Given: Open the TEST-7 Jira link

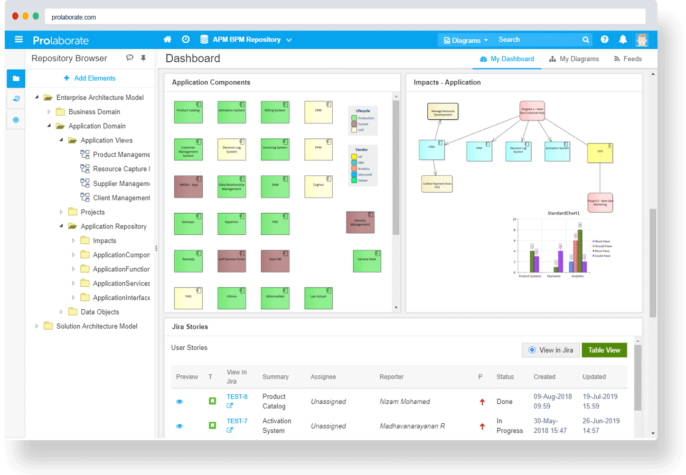Looking at the screenshot, I should (237, 421).
